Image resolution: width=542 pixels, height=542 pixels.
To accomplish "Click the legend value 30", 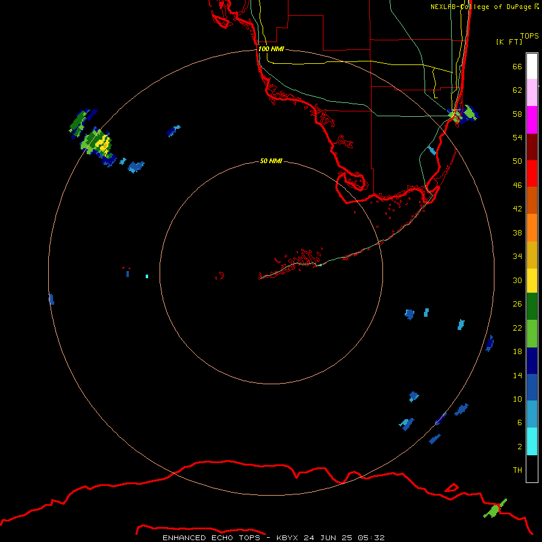I will pos(517,280).
